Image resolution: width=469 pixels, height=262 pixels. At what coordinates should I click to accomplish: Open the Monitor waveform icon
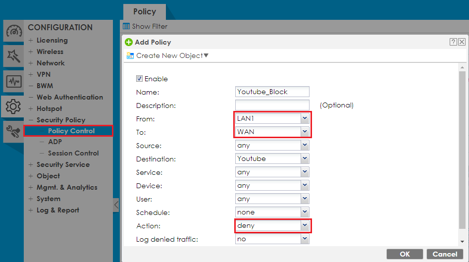(13, 81)
